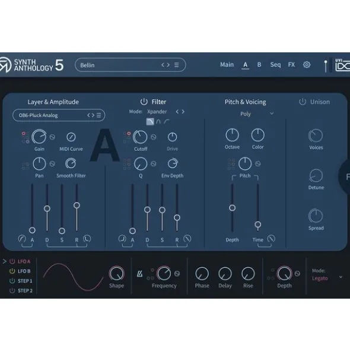Toggle LFO A power button
Viewport: 350px width, 351px height.
coord(12,261)
